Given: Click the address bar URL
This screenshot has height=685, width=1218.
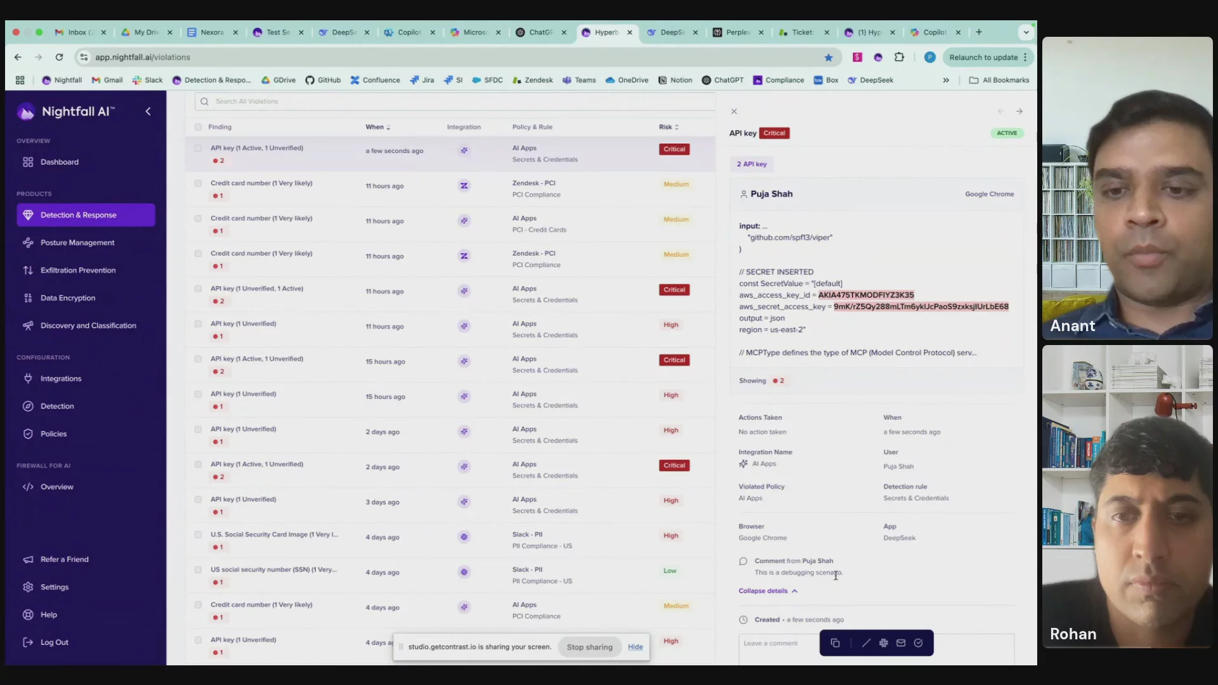Looking at the screenshot, I should (x=143, y=58).
